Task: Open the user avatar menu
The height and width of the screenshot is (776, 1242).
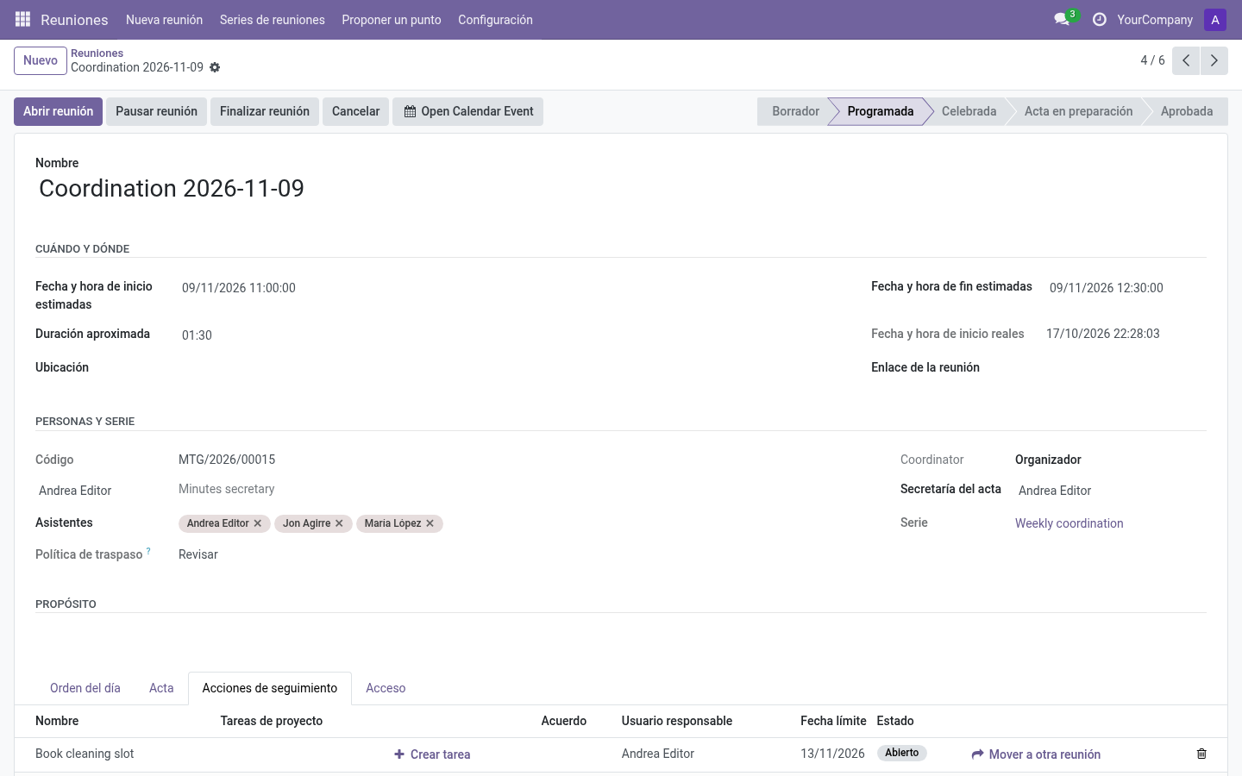Action: pos(1215,20)
